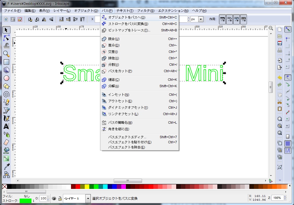Open the ファイル(F) menu
This screenshot has width=294, height=205.
(x=13, y=11)
